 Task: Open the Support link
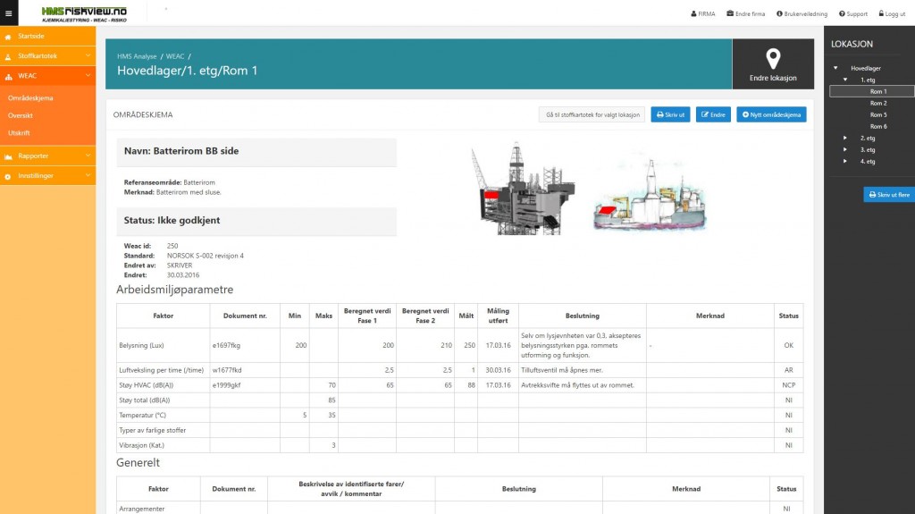(x=852, y=14)
